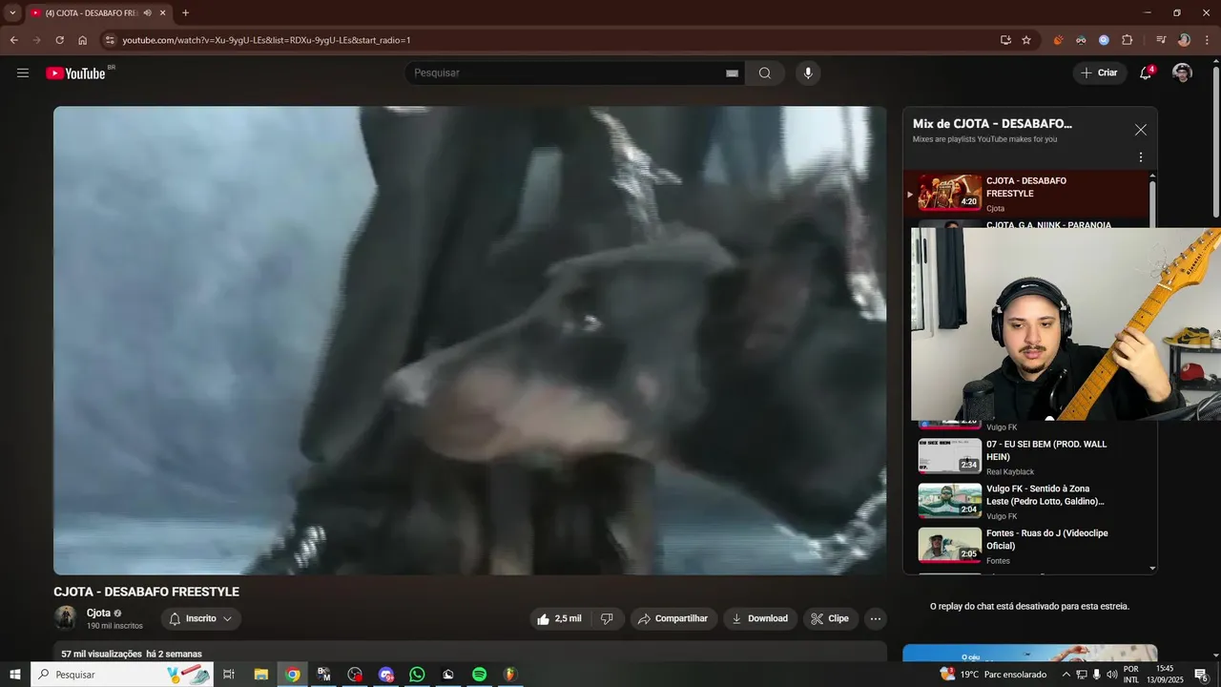
Task: Open Spotify from the taskbar
Action: click(479, 675)
